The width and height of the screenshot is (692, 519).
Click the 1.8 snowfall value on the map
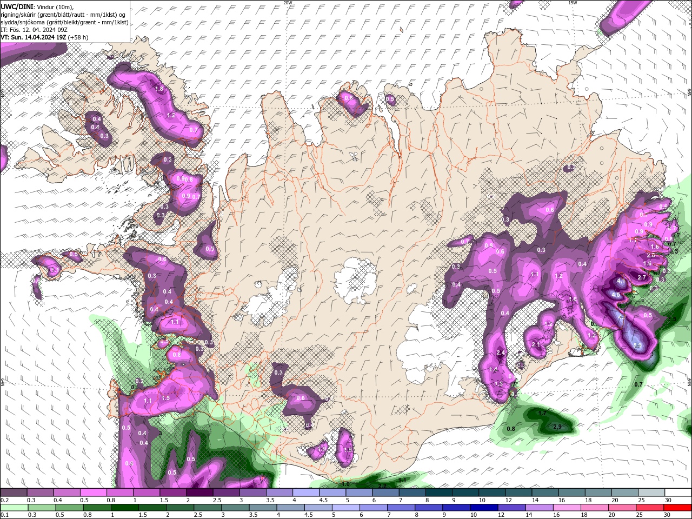(159, 89)
